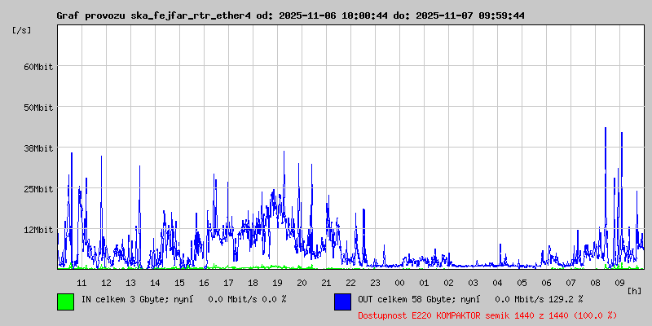This screenshot has width=652, height=326.
Task: Click the blue OUT legend color swatch
Action: click(342, 301)
